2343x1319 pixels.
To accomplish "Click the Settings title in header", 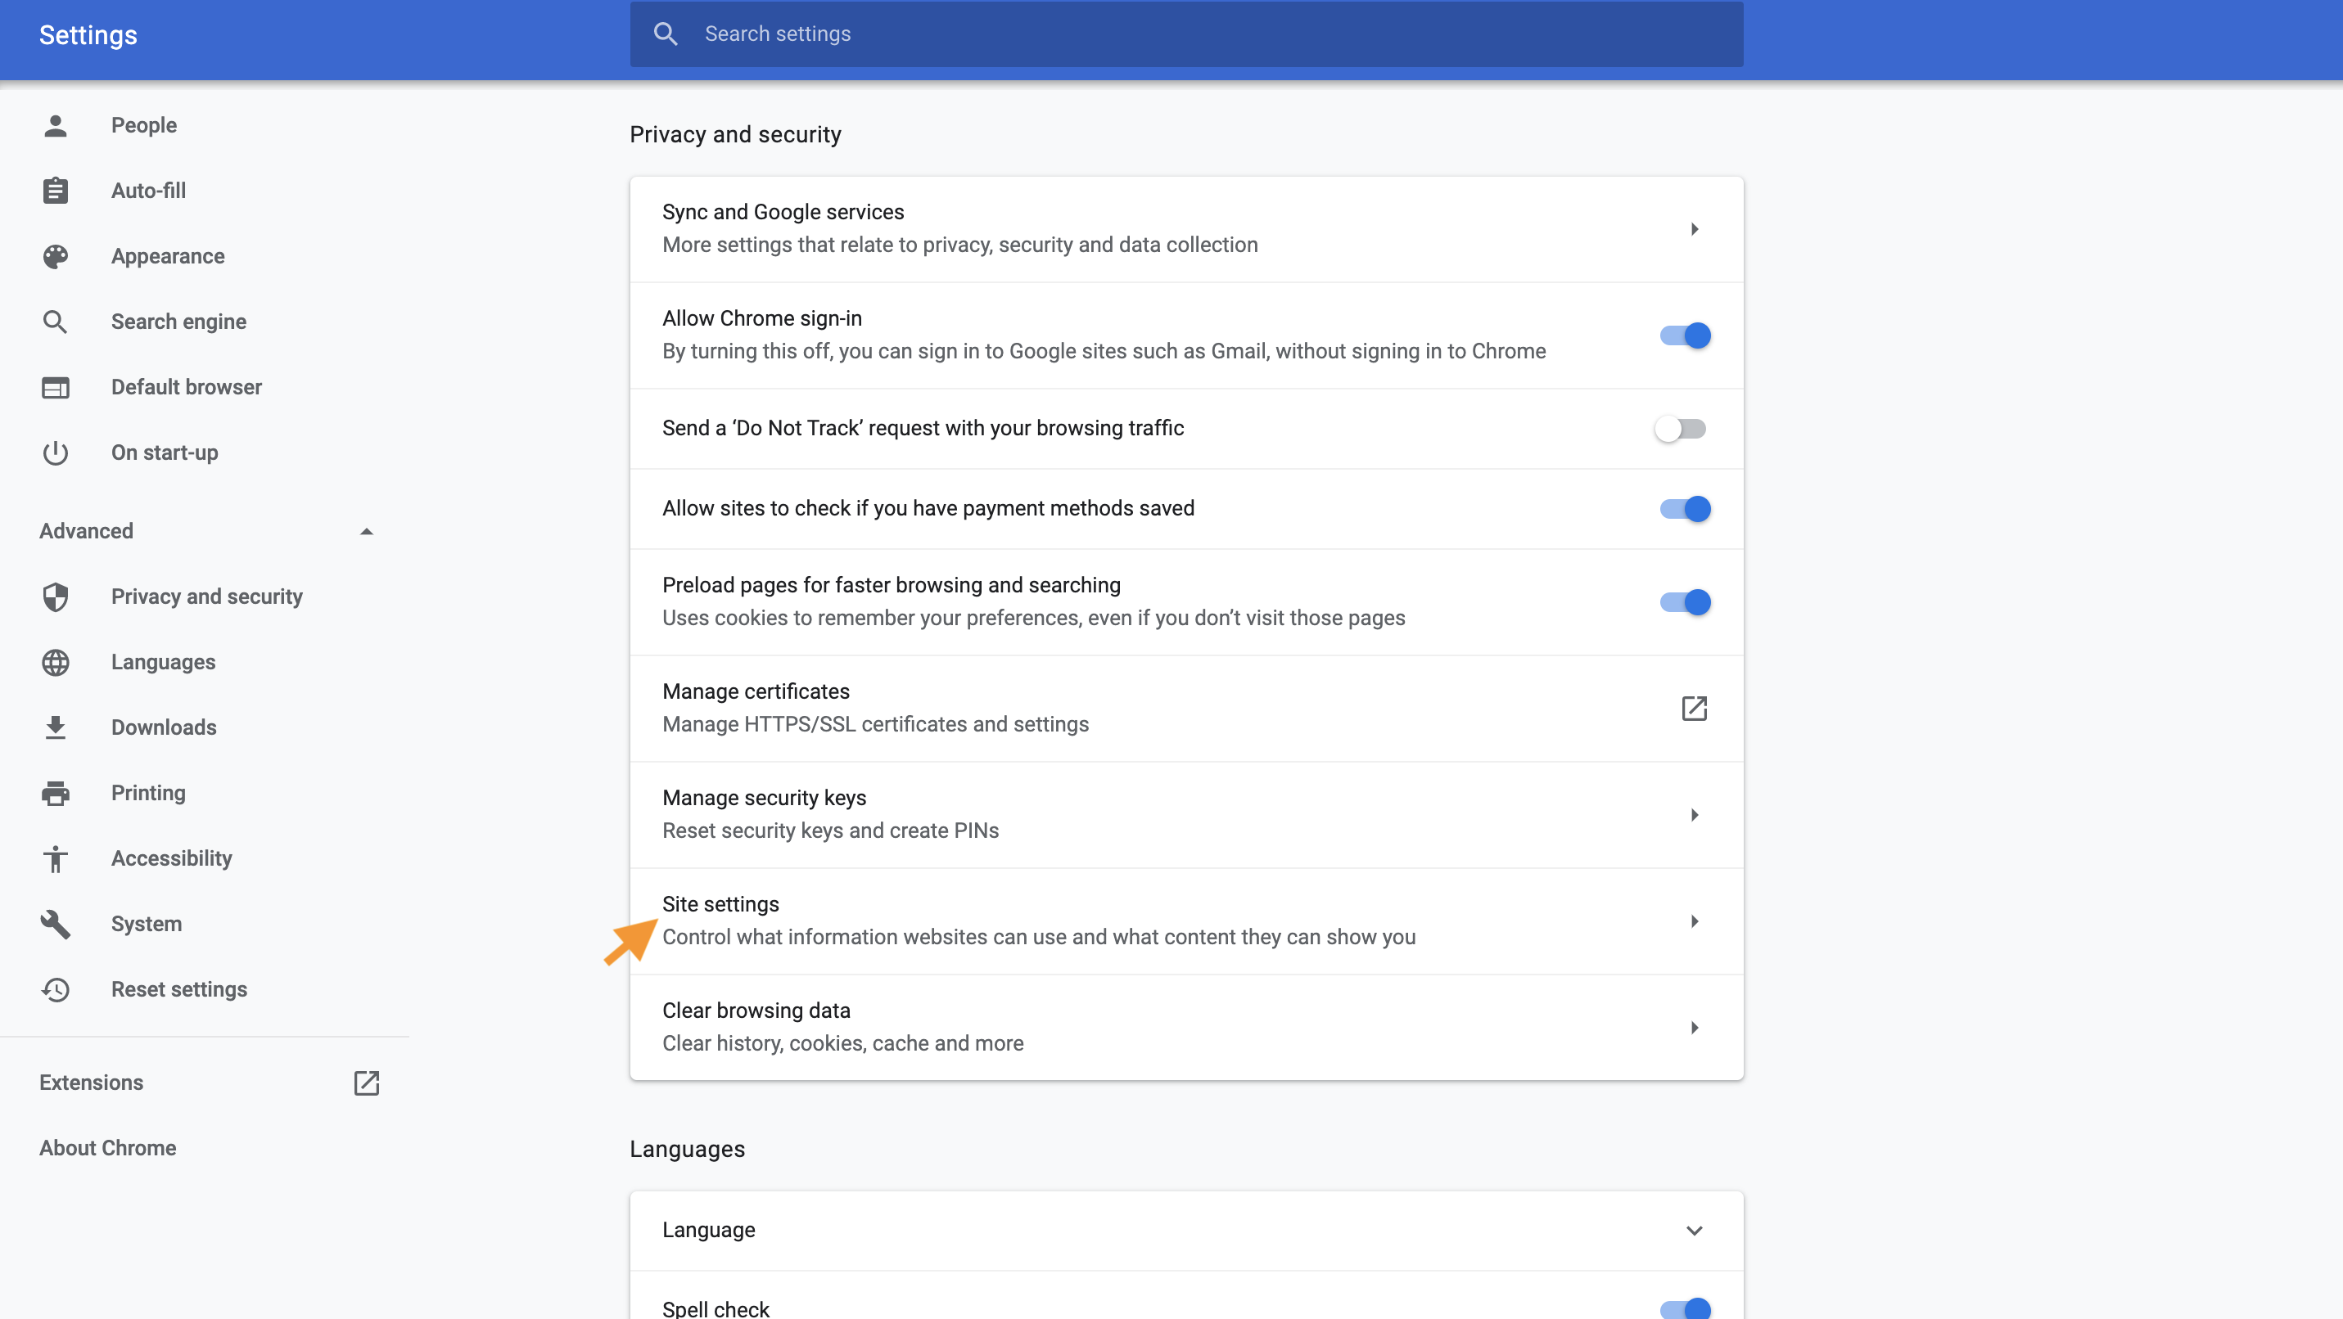I will [x=88, y=34].
